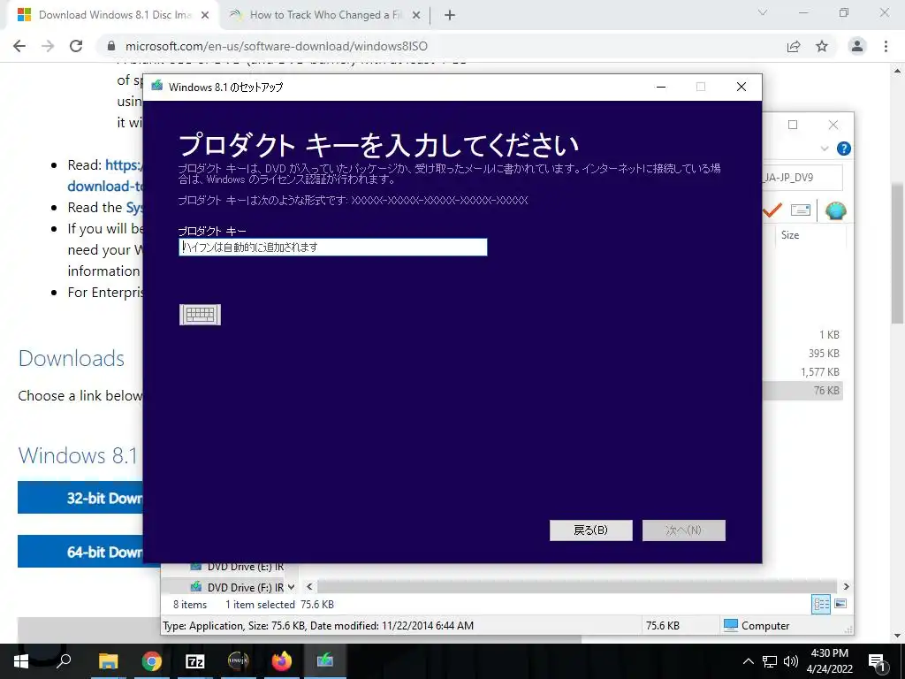
Task: View site info via the padlock icon
Action: 112,46
